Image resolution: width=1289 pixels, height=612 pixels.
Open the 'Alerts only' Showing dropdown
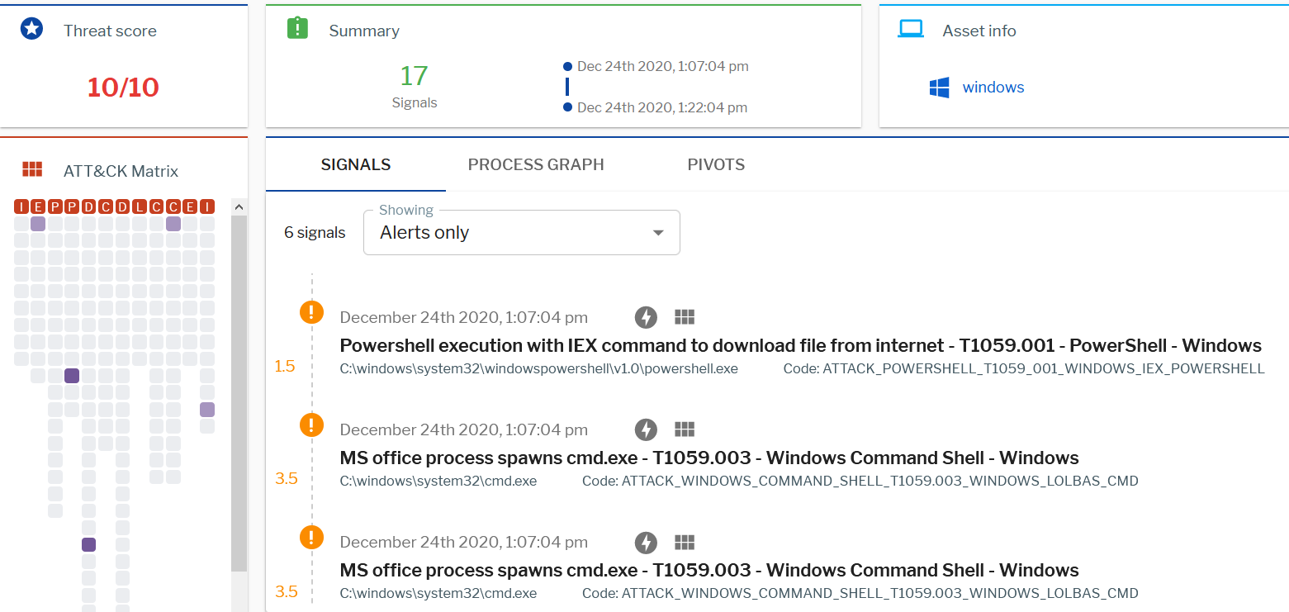coord(522,233)
